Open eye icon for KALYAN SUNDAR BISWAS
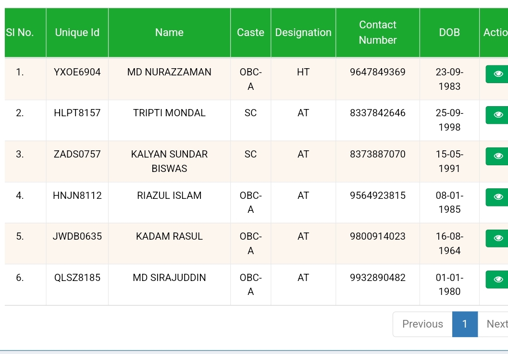This screenshot has height=354, width=508. [x=498, y=156]
